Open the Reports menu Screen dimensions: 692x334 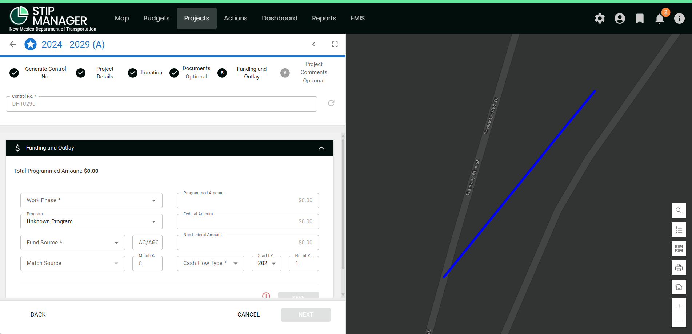[324, 18]
